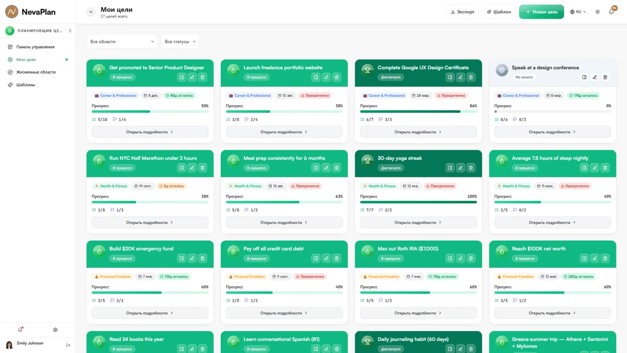Click Career & Professional tag on Speak at conference card
This screenshot has width=627, height=353.
click(x=517, y=95)
